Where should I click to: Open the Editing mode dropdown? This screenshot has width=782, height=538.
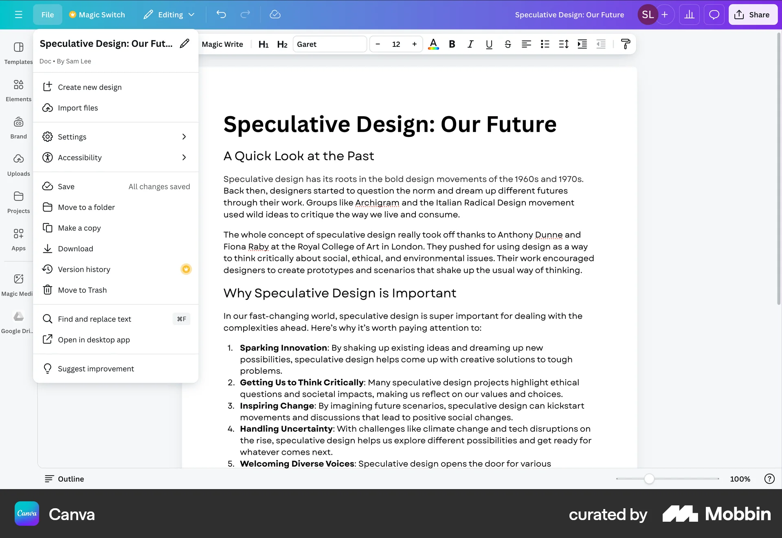(169, 14)
